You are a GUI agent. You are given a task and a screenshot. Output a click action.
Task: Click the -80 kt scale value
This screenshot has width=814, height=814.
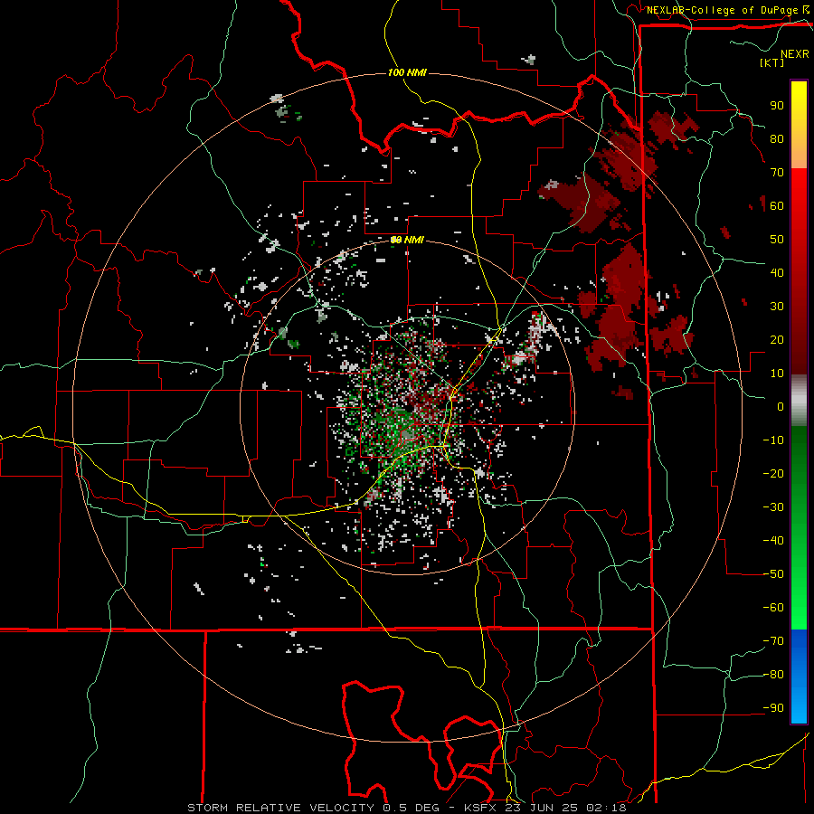773,675
